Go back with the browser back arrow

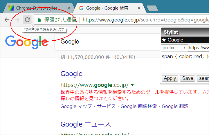coord(7,20)
